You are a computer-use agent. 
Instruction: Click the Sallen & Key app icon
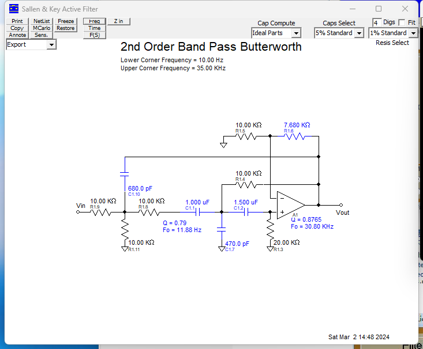(14, 9)
